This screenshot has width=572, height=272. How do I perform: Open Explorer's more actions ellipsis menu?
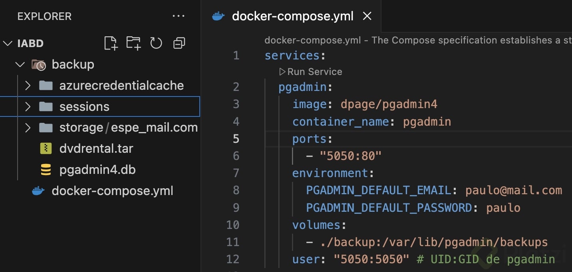[179, 16]
